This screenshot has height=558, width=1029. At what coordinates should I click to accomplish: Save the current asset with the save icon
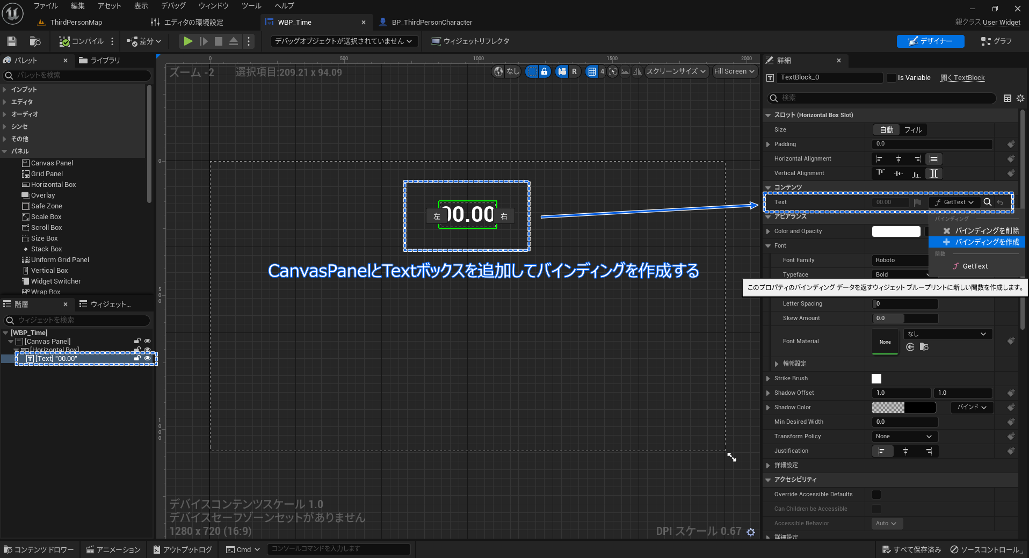(11, 41)
